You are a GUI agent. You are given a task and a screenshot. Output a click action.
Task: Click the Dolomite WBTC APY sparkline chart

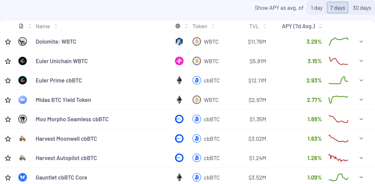pos(338,42)
